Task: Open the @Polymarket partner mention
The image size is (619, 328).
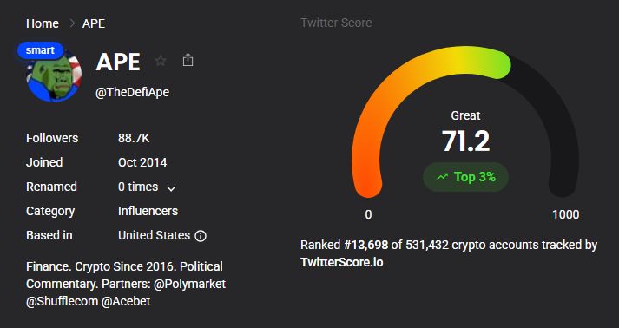Action: (189, 284)
